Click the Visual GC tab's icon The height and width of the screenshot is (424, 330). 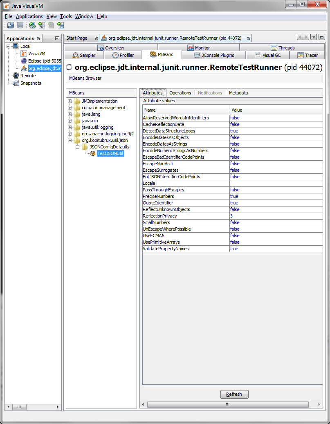pyautogui.click(x=258, y=55)
